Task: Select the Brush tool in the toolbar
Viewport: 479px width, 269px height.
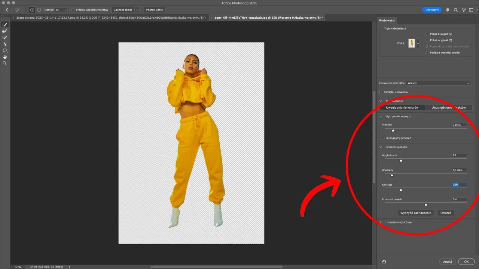Action: click(4, 37)
